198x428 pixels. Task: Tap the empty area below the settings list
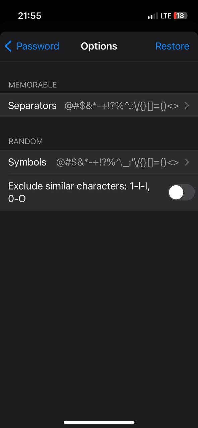(99, 311)
